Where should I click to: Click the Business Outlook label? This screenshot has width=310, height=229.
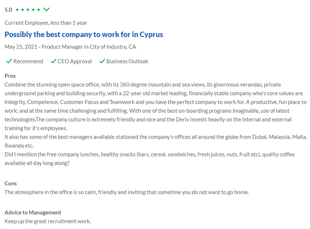pyautogui.click(x=127, y=61)
